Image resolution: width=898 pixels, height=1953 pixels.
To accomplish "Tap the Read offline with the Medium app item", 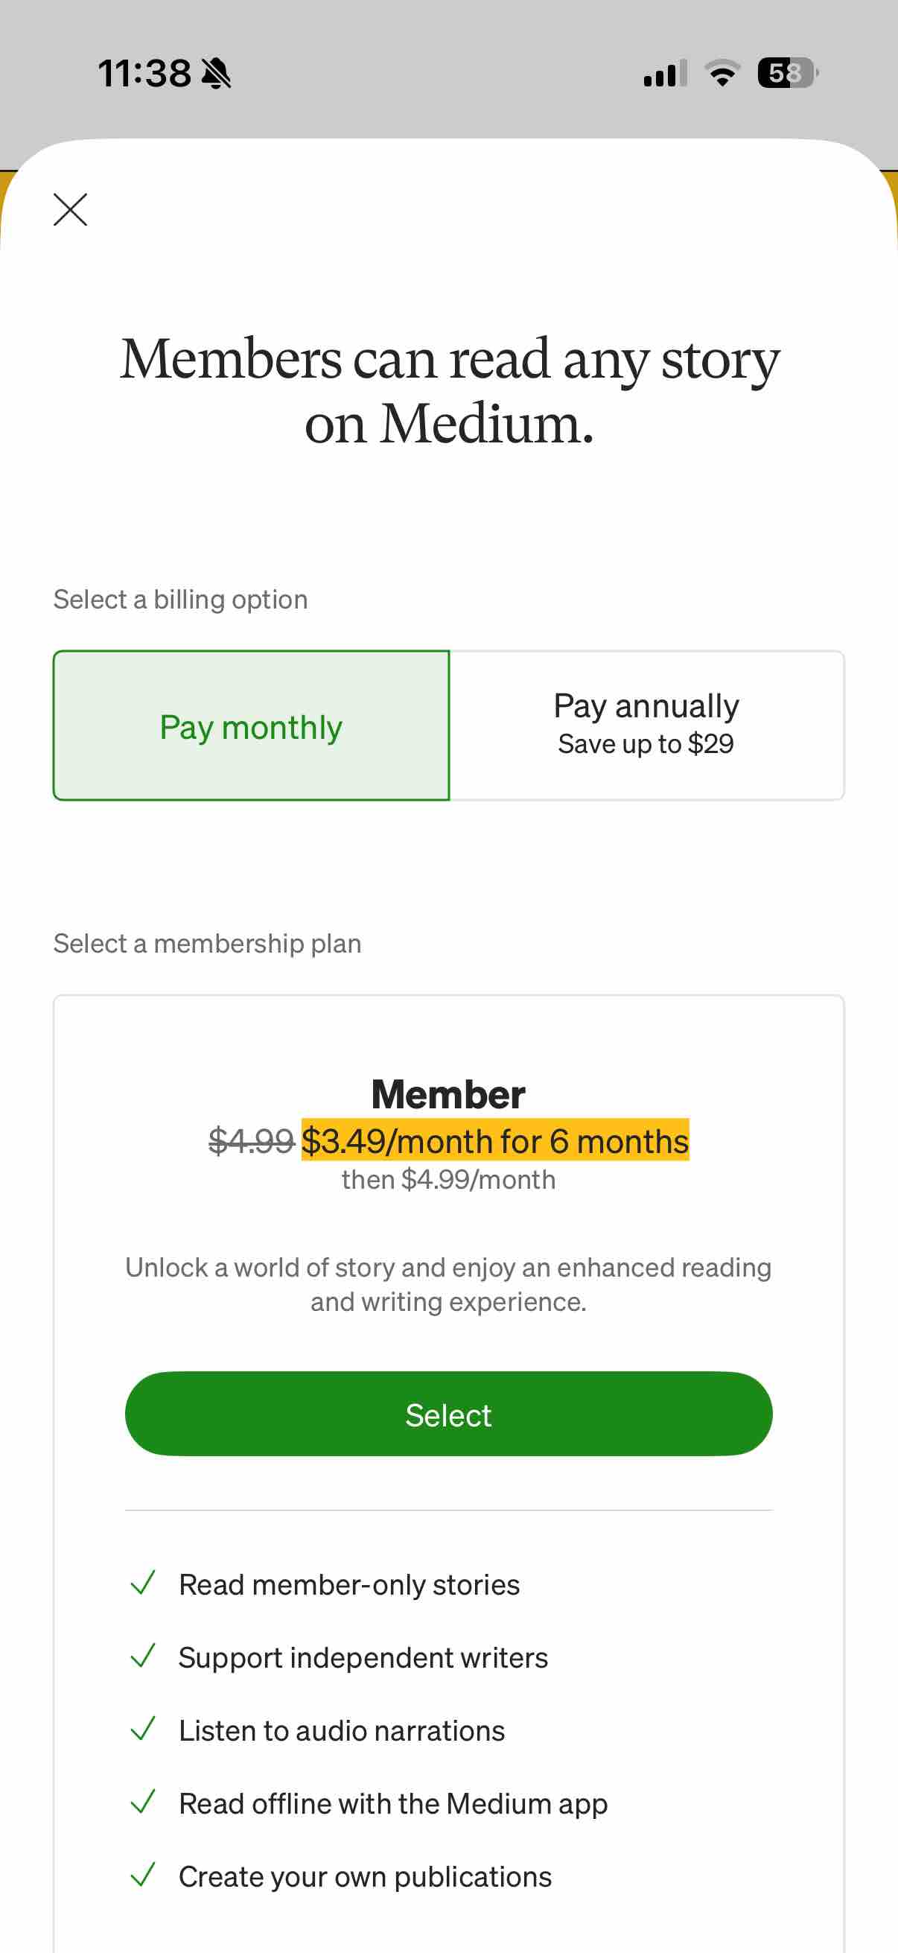I will point(392,1803).
